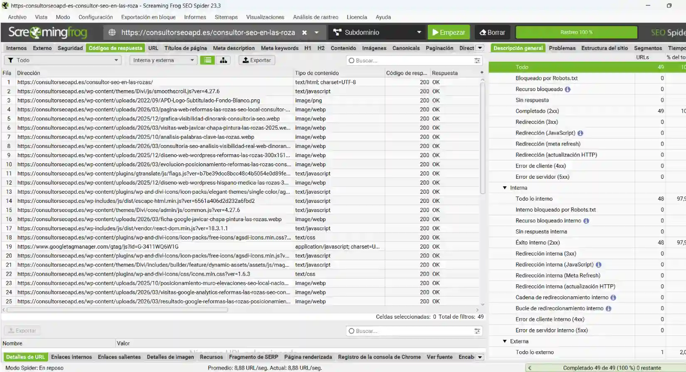The width and height of the screenshot is (686, 372).
Task: Collapse the Externa section
Action: point(505,341)
